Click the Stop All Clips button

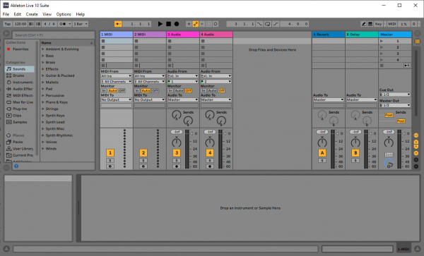click(382, 66)
